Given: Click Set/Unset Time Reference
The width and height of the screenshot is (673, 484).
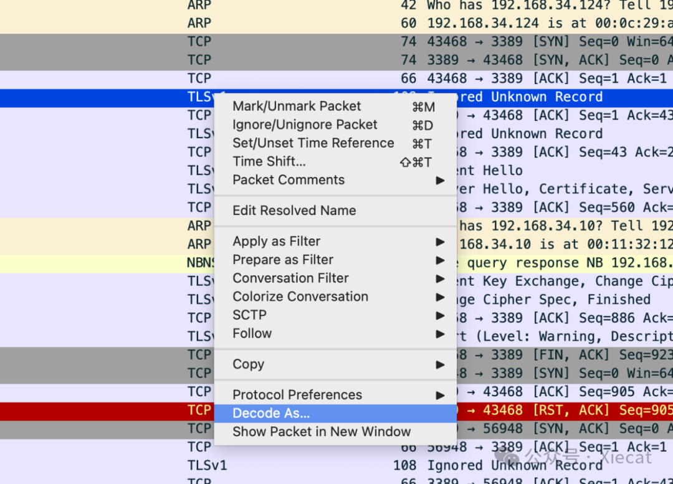Looking at the screenshot, I should 313,143.
